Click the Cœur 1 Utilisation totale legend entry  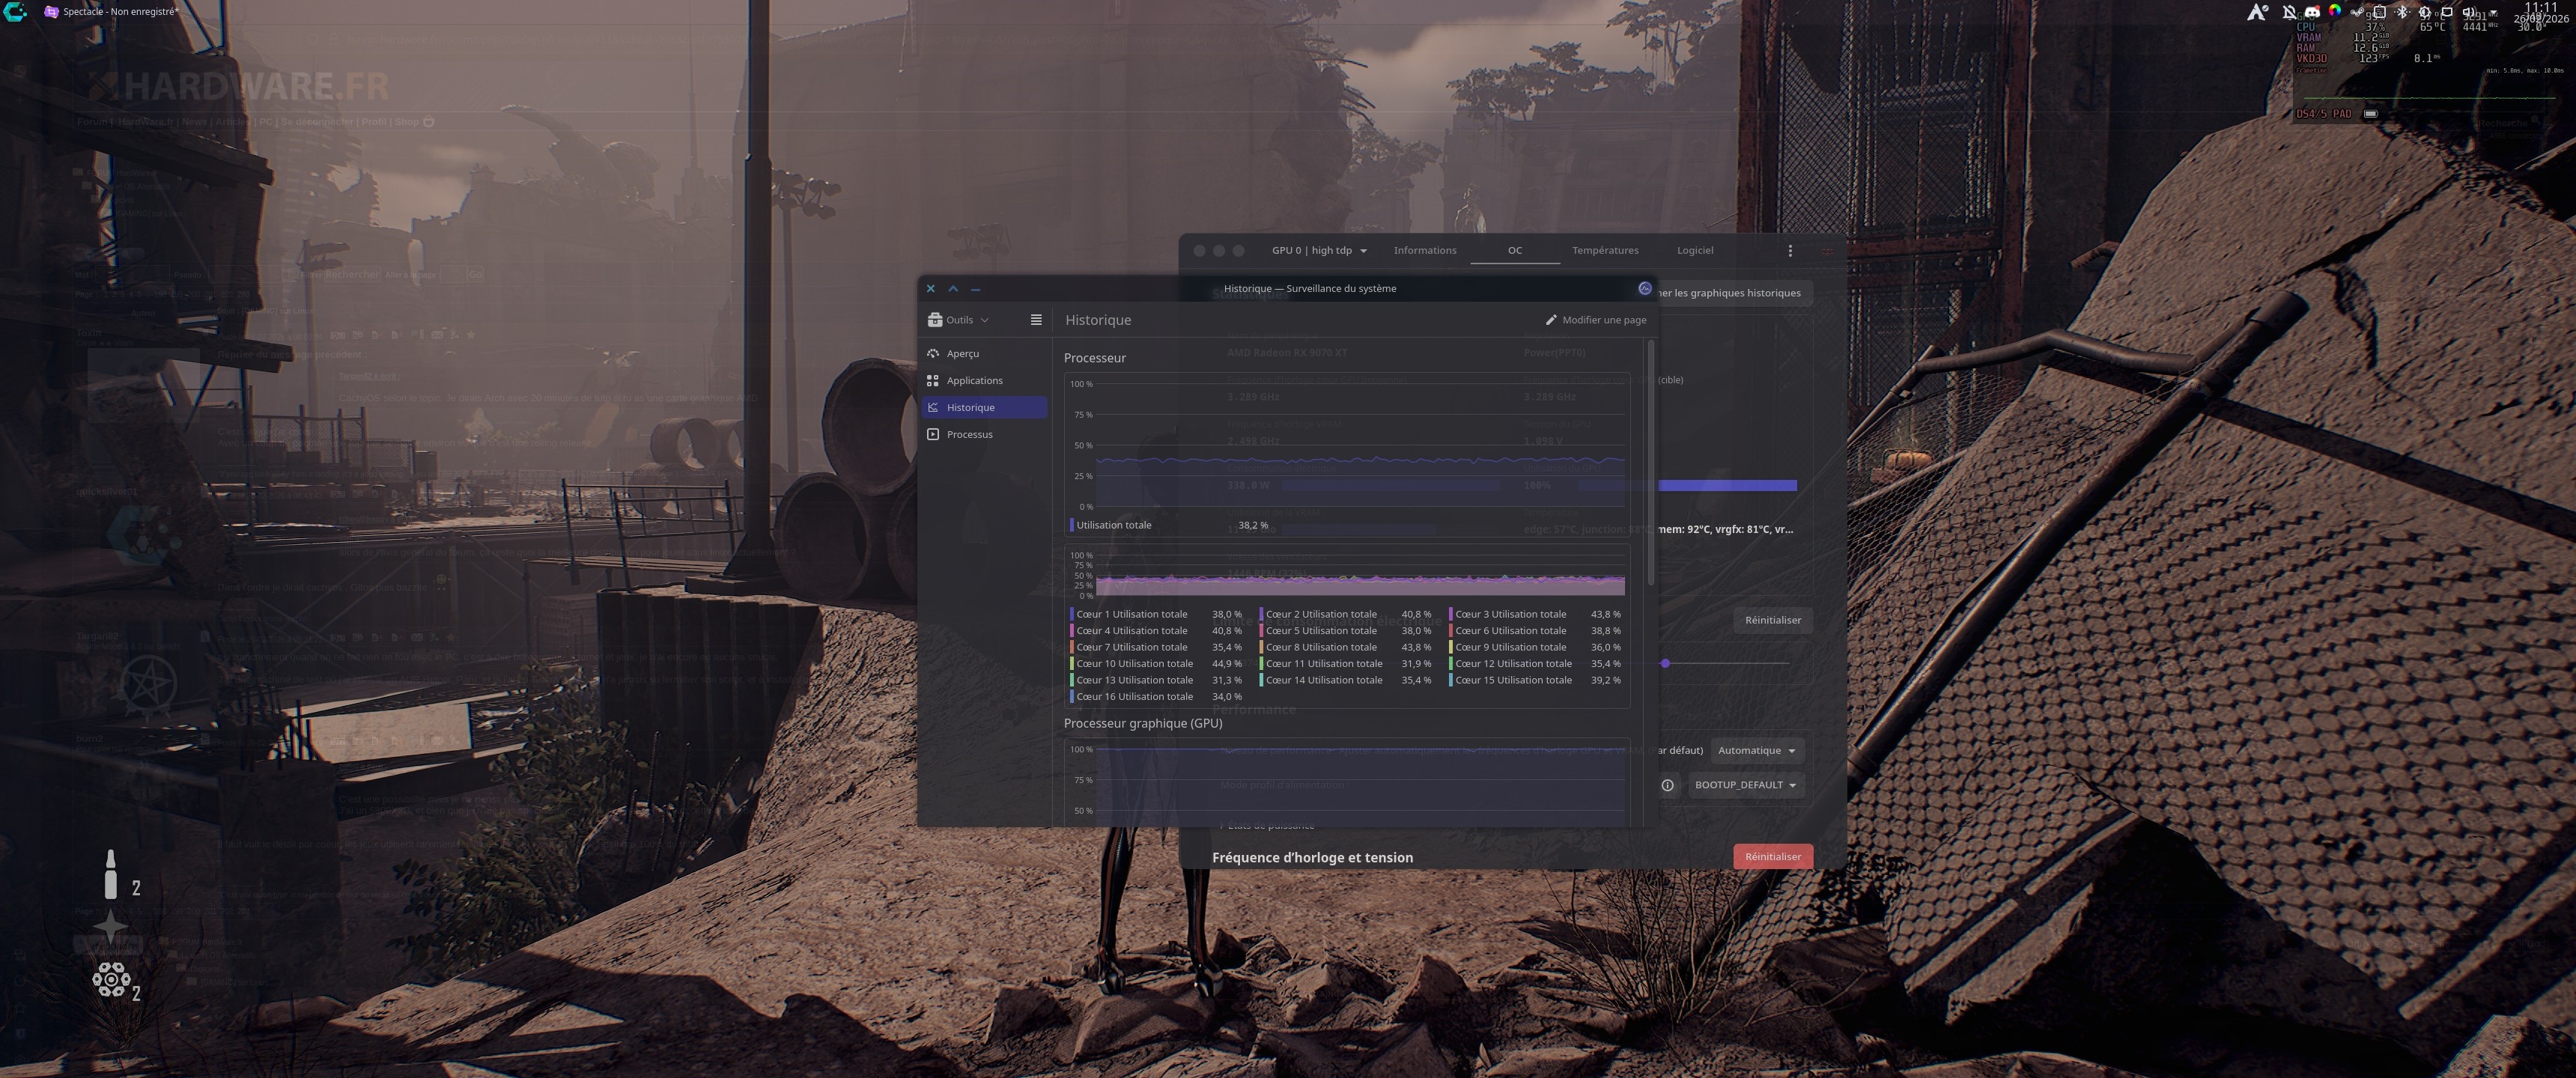(1156, 615)
